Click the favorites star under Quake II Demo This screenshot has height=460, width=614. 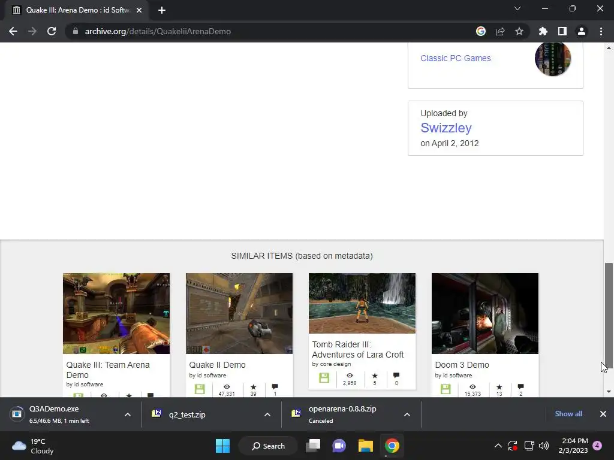tap(254, 387)
